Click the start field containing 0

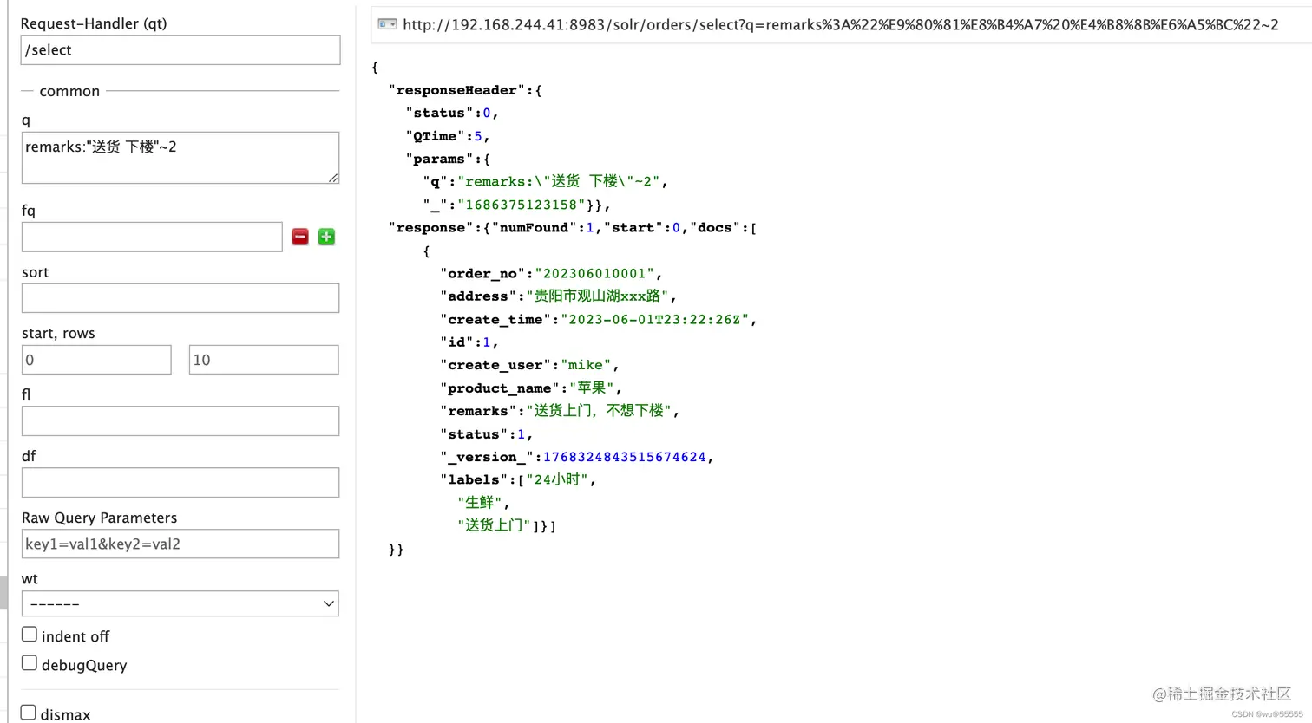pos(96,360)
